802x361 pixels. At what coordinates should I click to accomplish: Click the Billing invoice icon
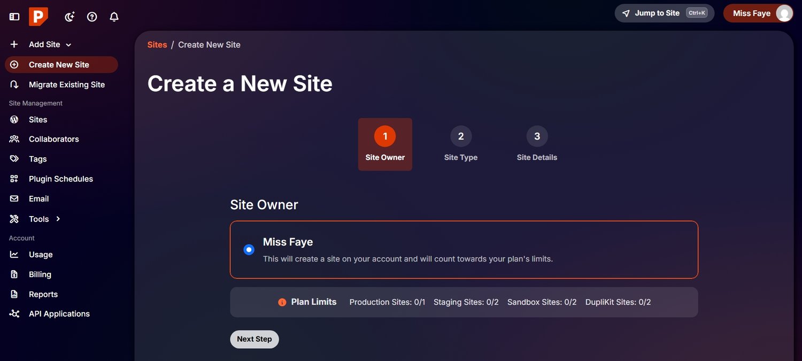click(x=14, y=274)
